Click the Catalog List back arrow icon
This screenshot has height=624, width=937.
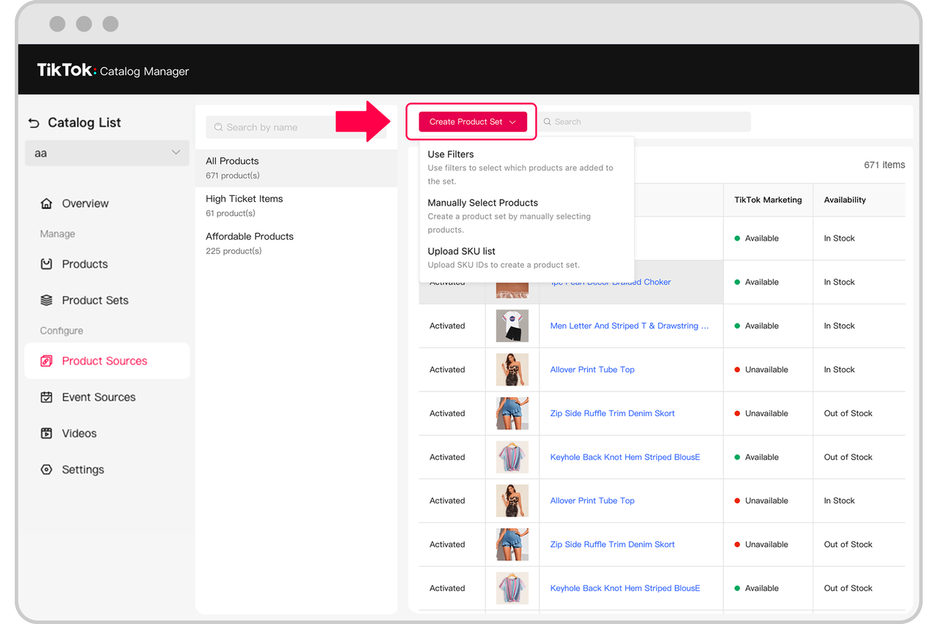pyautogui.click(x=34, y=123)
